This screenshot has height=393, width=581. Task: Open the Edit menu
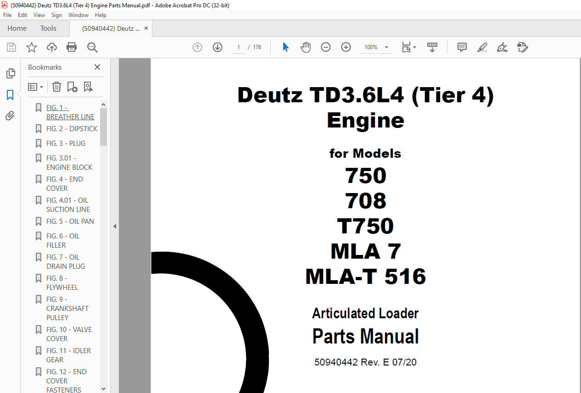coord(22,15)
